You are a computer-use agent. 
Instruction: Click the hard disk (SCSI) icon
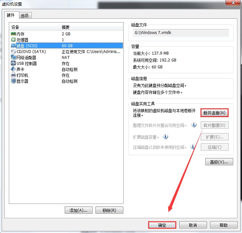click(13, 45)
